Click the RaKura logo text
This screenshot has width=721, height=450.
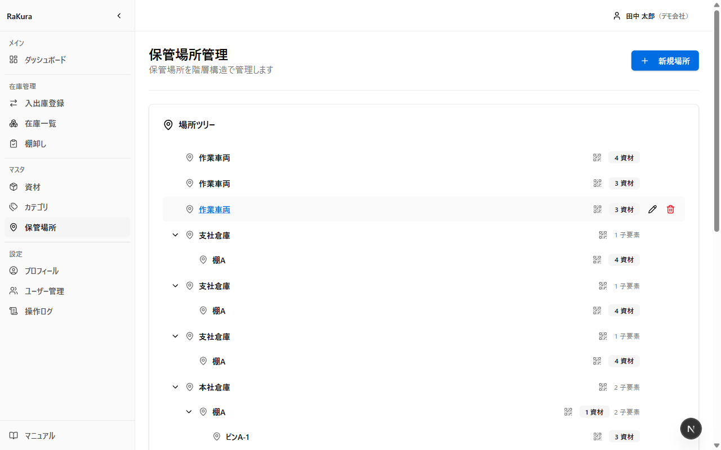[x=19, y=16]
